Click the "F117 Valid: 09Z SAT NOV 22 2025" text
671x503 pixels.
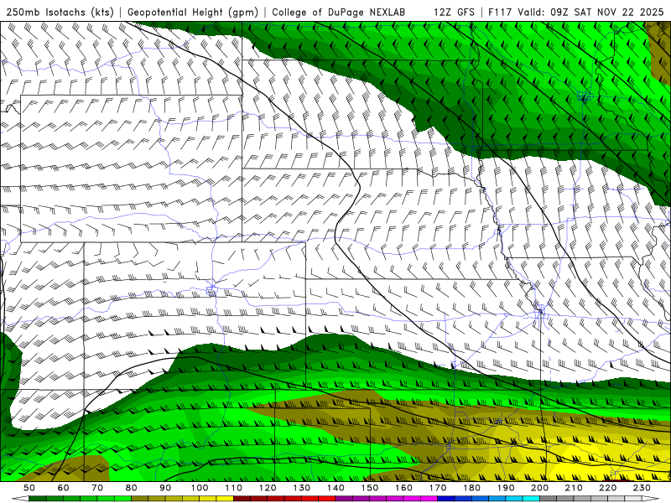tap(575, 12)
